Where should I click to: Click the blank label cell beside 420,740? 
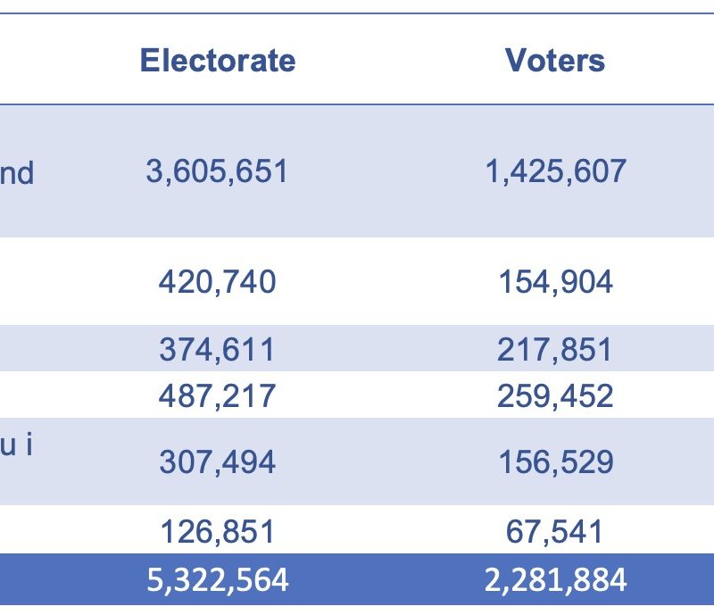[x=36, y=282]
